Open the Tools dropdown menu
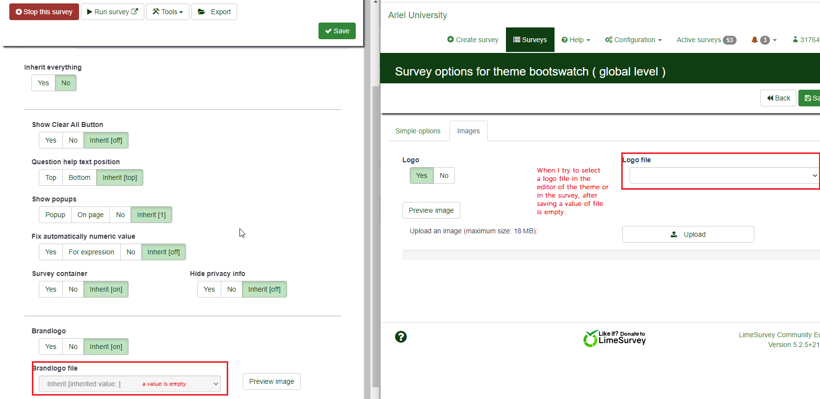The height and width of the screenshot is (399, 820). tap(168, 12)
